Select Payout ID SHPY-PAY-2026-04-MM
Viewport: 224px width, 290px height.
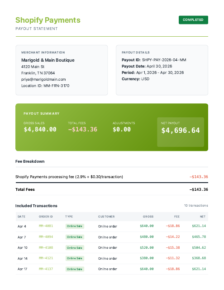coord(154,60)
